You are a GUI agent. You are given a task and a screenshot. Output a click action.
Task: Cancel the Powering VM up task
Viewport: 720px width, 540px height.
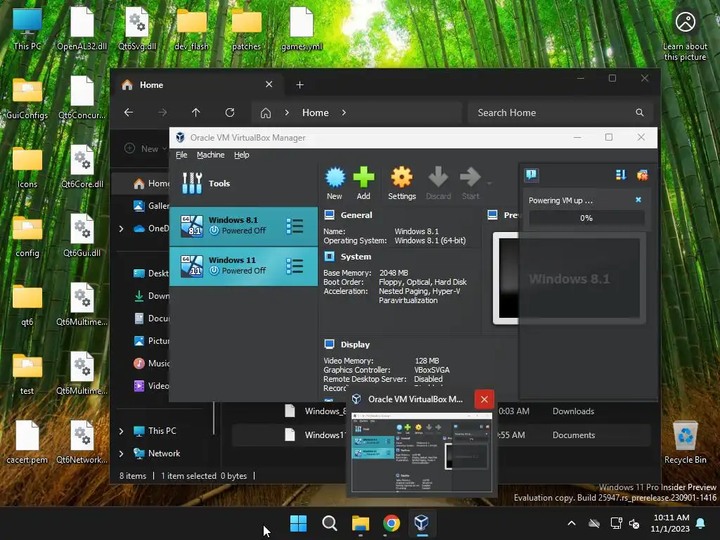coord(638,200)
